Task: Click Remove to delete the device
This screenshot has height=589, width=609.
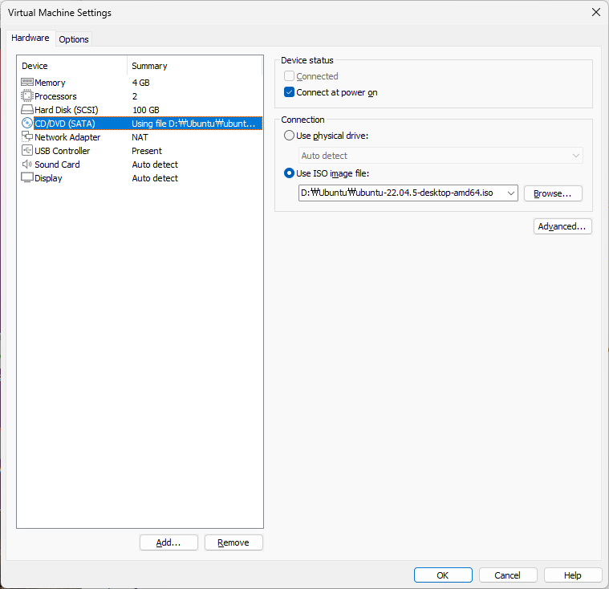Action: pyautogui.click(x=233, y=542)
